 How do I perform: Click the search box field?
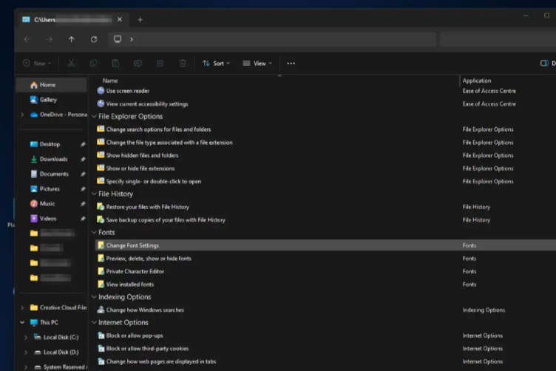498,39
